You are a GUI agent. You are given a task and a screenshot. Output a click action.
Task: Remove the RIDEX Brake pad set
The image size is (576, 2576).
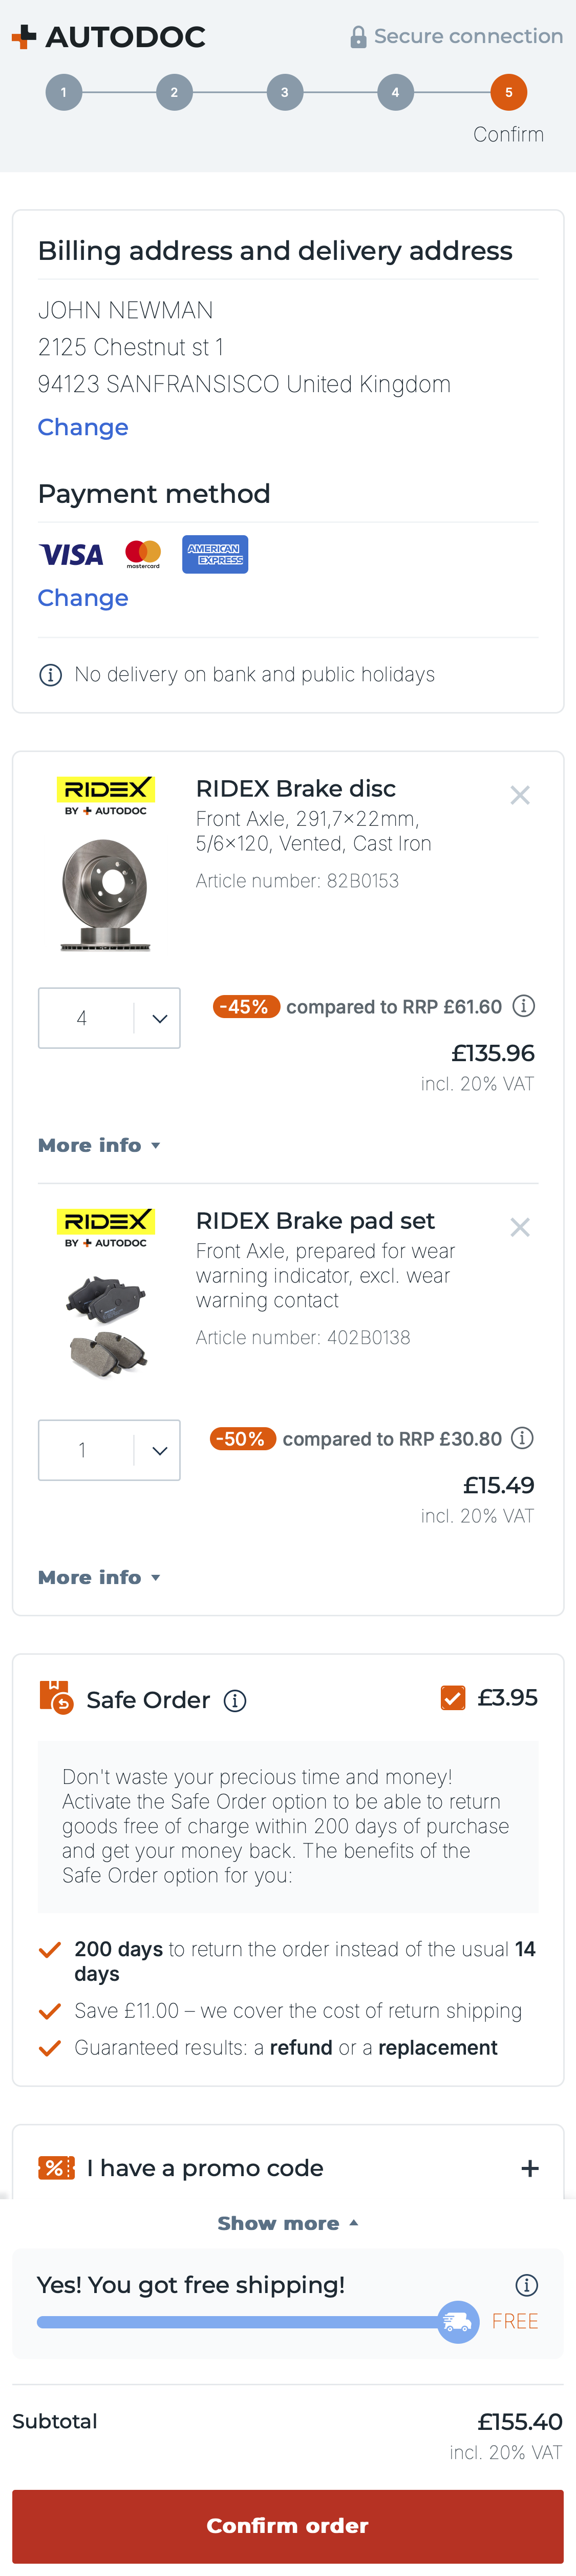coord(520,1227)
